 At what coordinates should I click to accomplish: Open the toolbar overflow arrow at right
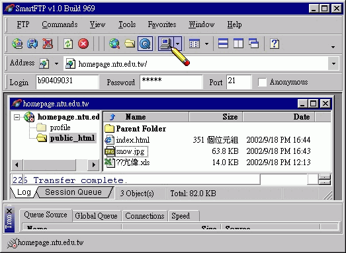(333, 47)
